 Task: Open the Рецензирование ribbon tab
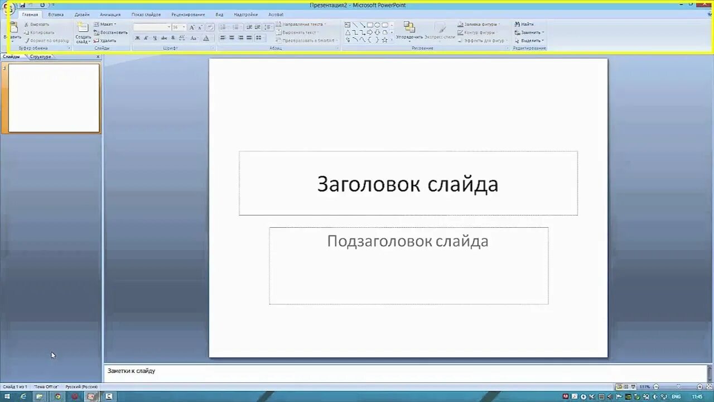click(188, 15)
